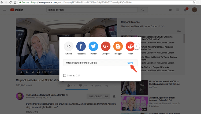Enable the Start at checkbox
The height and width of the screenshot is (114, 201).
(65, 75)
